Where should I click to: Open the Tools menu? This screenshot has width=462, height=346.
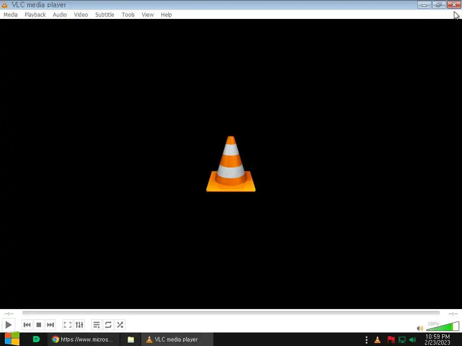[128, 15]
